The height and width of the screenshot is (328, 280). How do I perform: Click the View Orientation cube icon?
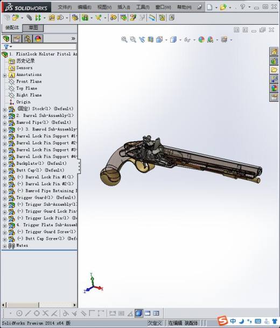[x=159, y=39]
